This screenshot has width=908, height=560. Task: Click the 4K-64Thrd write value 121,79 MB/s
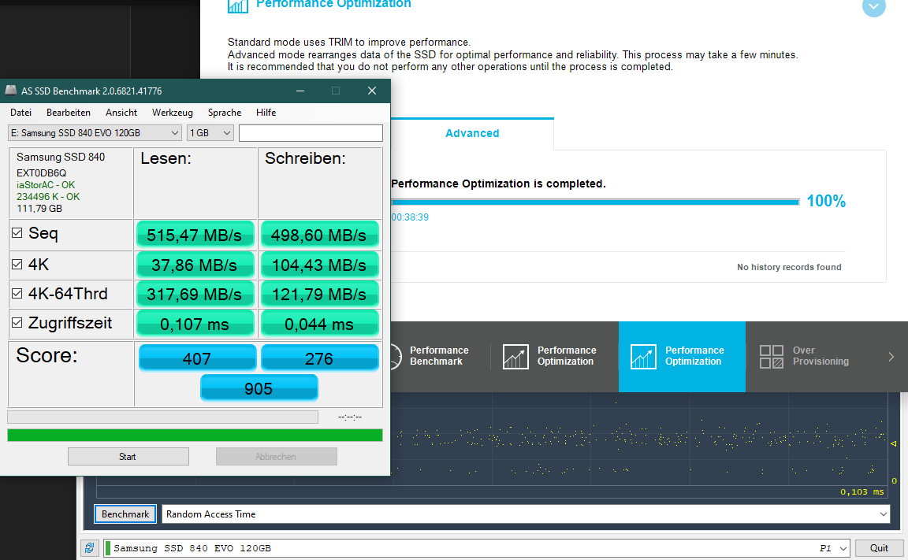(x=319, y=295)
